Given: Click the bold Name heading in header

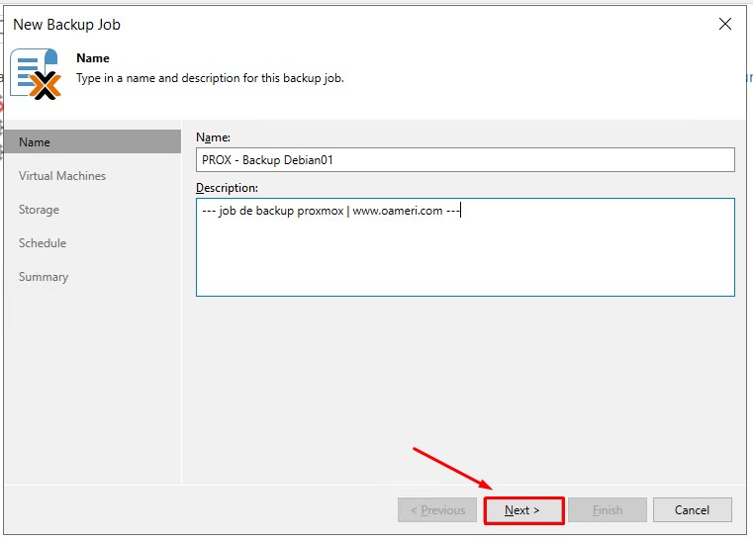Looking at the screenshot, I should coord(93,58).
